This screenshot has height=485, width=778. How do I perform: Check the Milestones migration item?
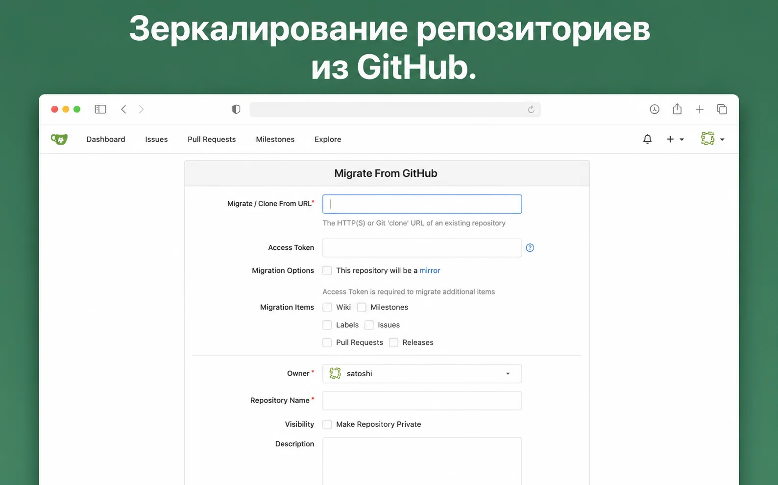[x=362, y=307]
